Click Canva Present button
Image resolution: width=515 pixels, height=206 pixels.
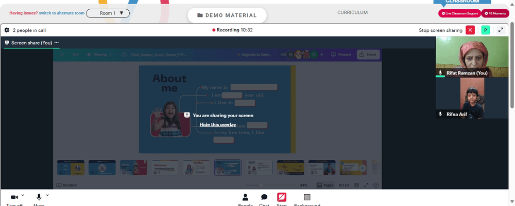341,54
